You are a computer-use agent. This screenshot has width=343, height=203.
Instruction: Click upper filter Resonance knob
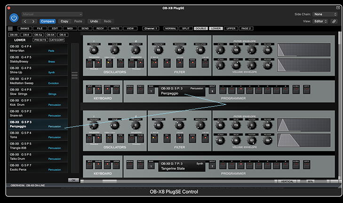(179, 50)
